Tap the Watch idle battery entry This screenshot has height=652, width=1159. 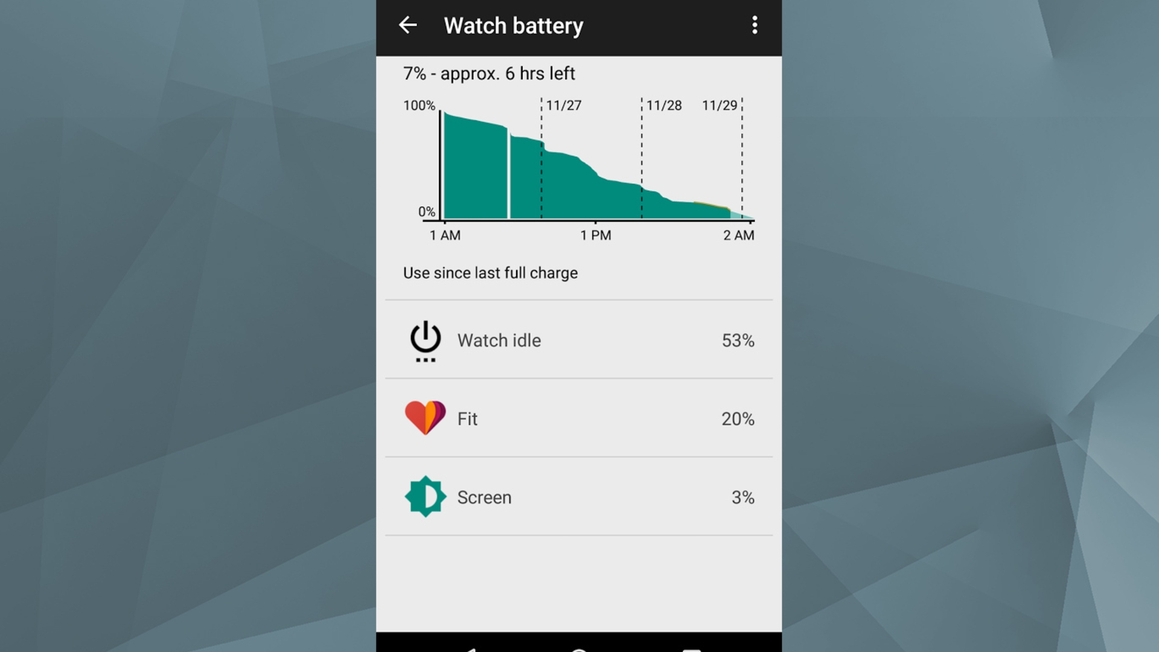click(x=579, y=340)
